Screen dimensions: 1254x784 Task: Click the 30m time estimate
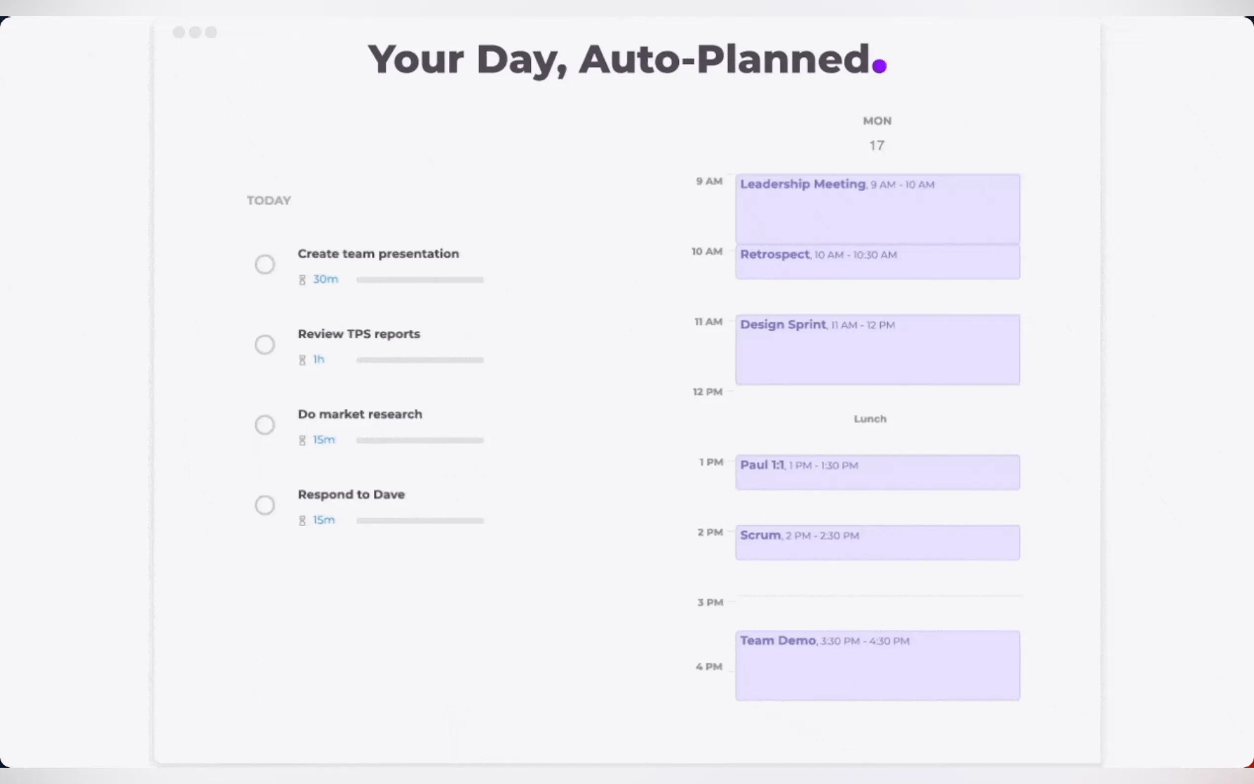click(x=325, y=279)
